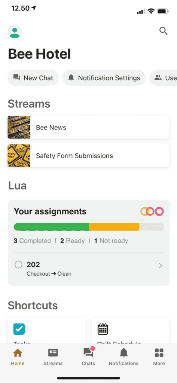
Task: Tap the Your assignments heading
Action: pos(50,211)
